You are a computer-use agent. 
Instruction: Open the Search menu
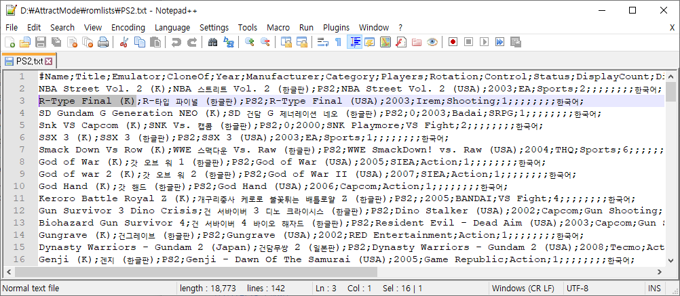tap(62, 27)
